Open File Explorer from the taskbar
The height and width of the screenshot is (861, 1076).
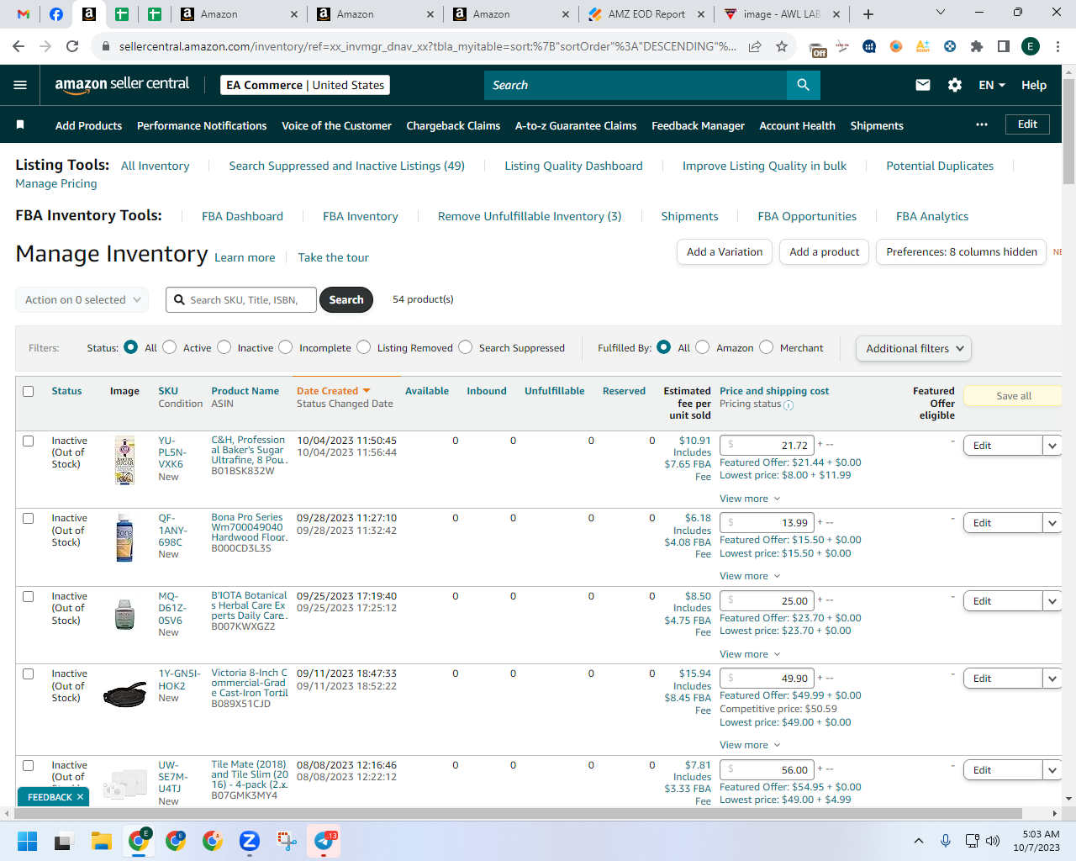(x=102, y=841)
